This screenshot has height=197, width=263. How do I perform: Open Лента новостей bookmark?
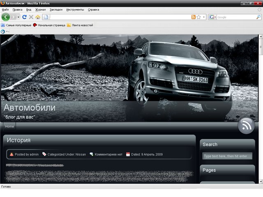(x=80, y=25)
